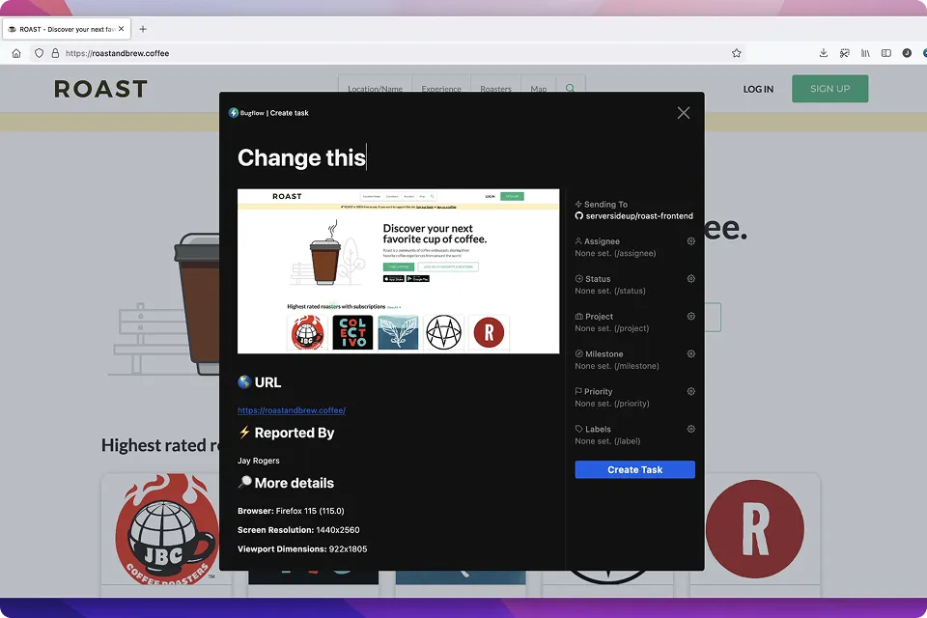Open a new browser tab
Viewport: 927px width, 618px height.
point(143,28)
